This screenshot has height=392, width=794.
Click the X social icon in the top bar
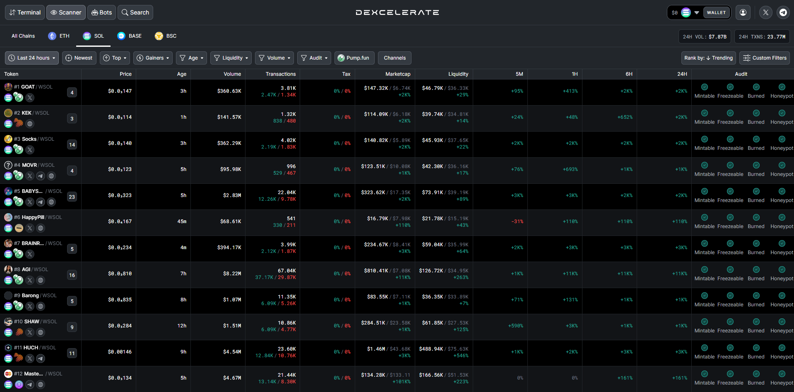[765, 12]
